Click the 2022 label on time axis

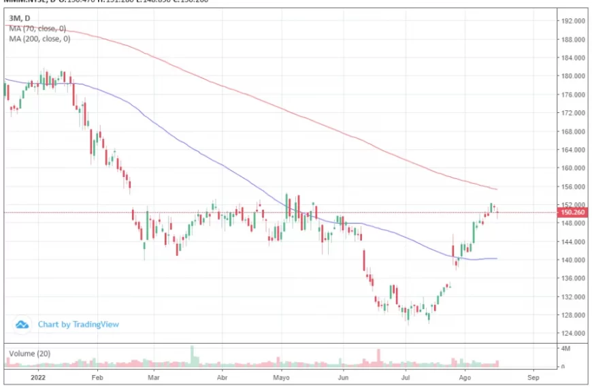pyautogui.click(x=38, y=377)
